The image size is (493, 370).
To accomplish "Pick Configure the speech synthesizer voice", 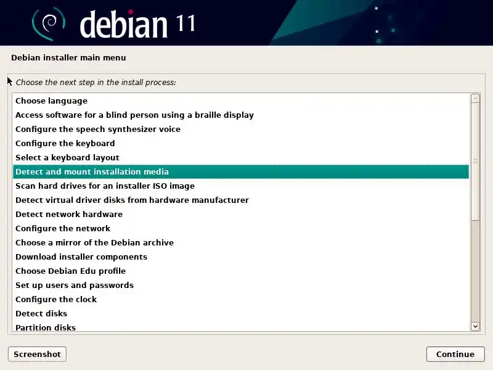I will click(241, 129).
